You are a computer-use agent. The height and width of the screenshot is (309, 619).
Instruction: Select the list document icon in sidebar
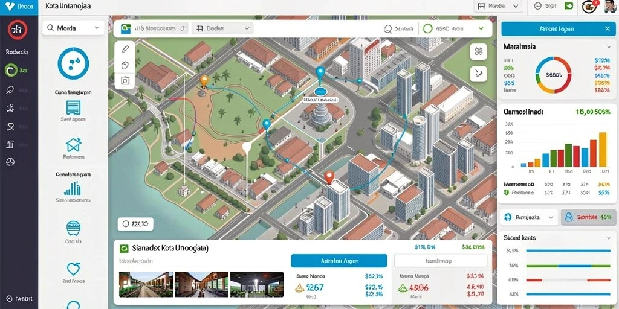coord(73,107)
